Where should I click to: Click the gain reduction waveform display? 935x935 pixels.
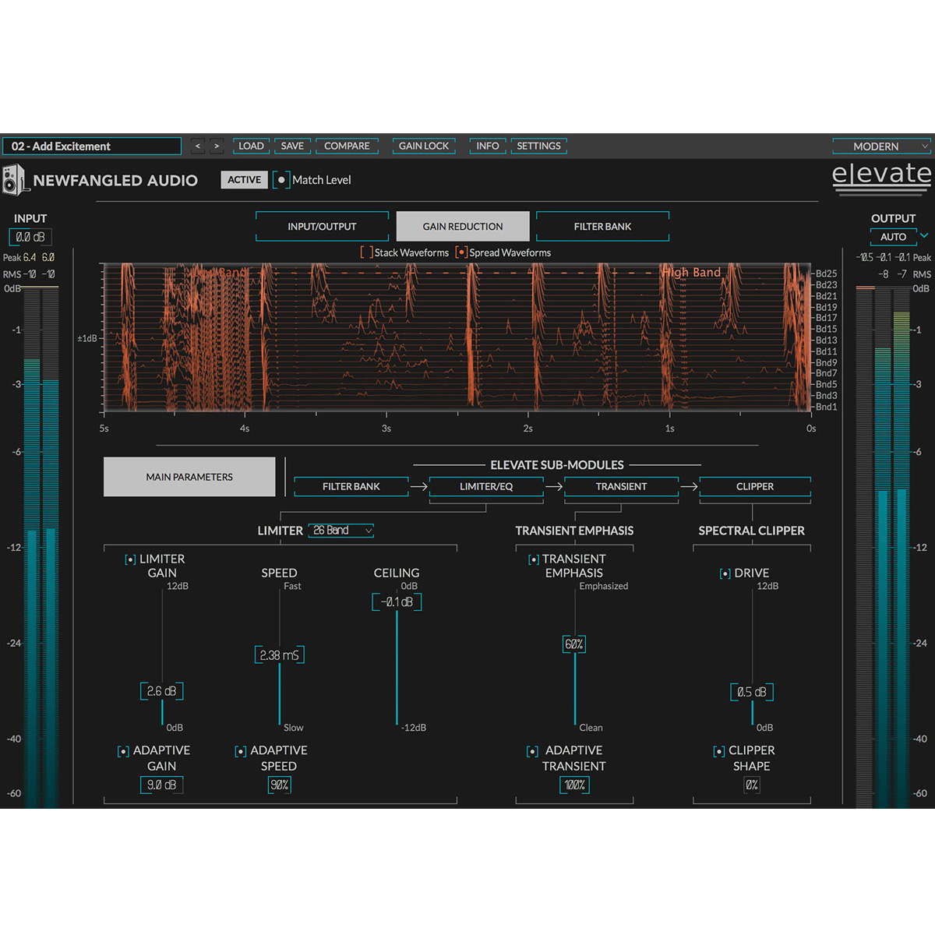pyautogui.click(x=457, y=337)
